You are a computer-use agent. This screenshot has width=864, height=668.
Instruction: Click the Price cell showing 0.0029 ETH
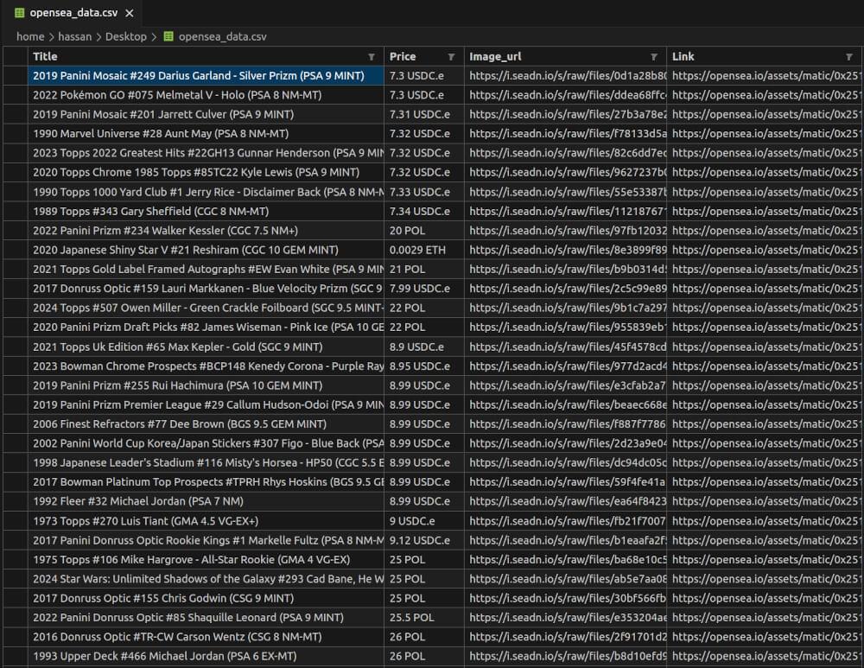416,250
